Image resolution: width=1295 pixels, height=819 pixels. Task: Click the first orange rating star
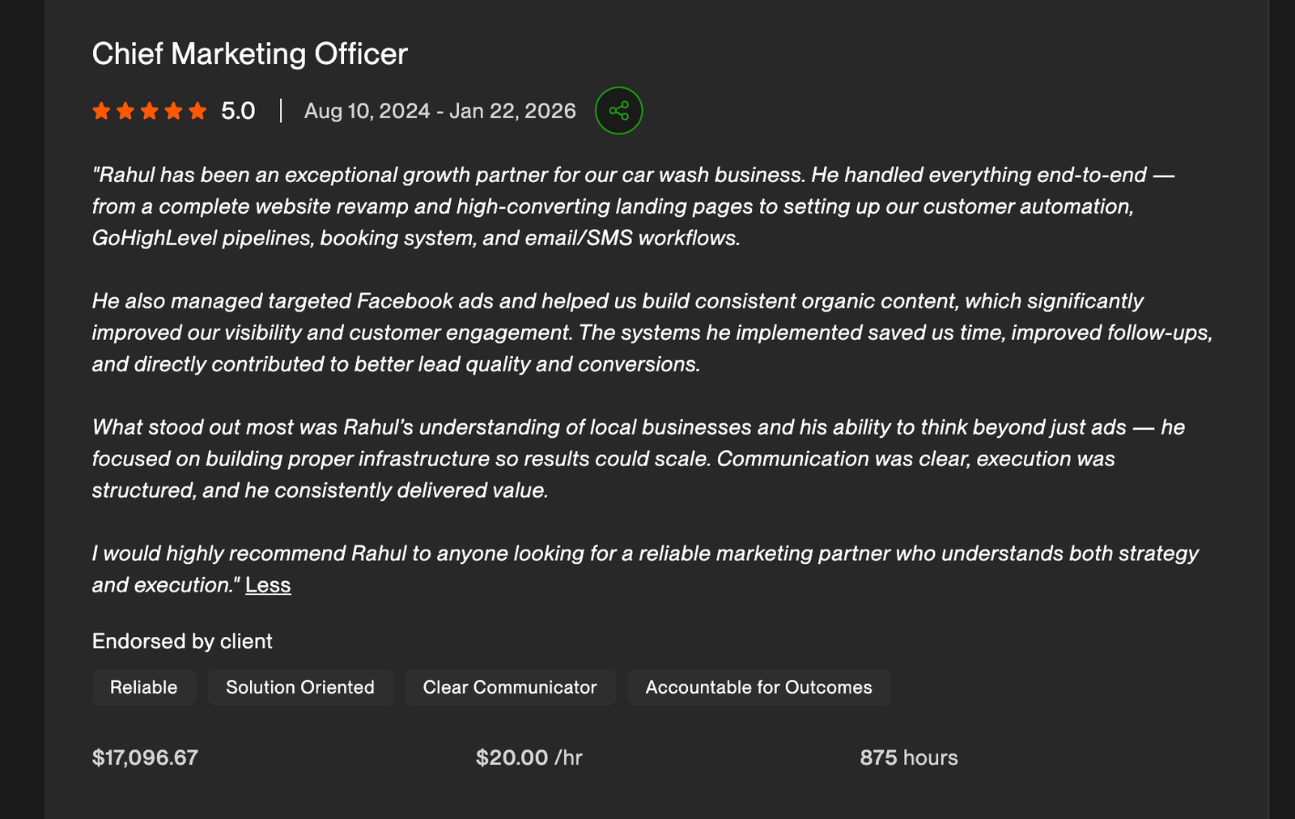point(101,111)
